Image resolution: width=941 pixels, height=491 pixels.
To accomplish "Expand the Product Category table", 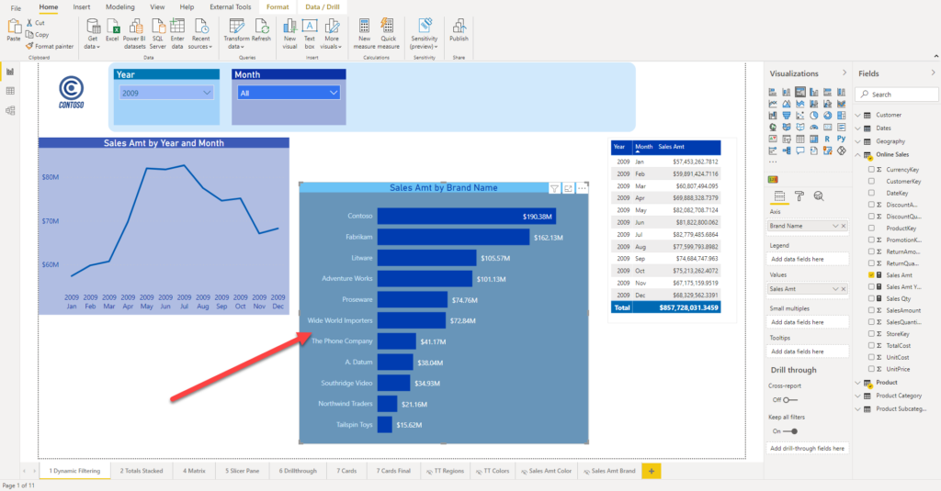I will (x=858, y=396).
